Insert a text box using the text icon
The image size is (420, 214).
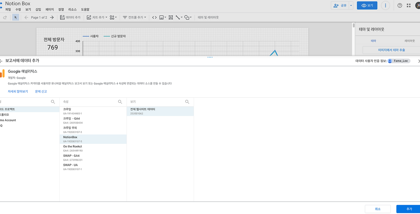[x=171, y=17]
